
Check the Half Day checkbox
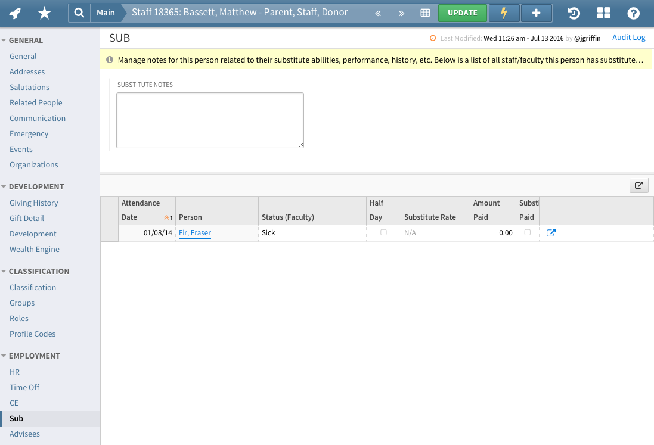(382, 232)
